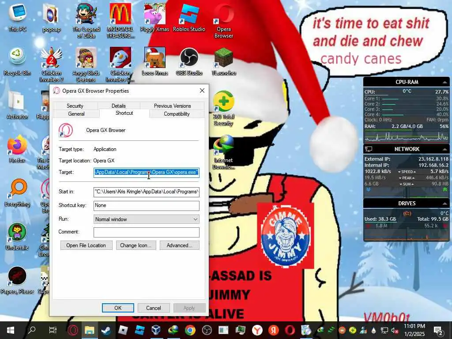Image resolution: width=452 pixels, height=339 pixels.
Task: Select the Opera Browser desktop icon
Action: (224, 20)
